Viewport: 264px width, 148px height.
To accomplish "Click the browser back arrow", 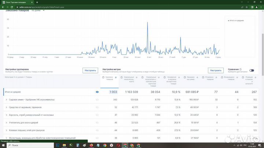I will [x=3, y=6].
